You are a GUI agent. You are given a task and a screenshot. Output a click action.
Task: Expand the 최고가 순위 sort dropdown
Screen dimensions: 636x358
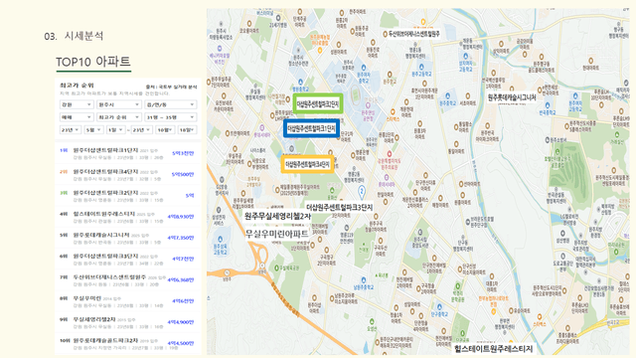tap(119, 117)
